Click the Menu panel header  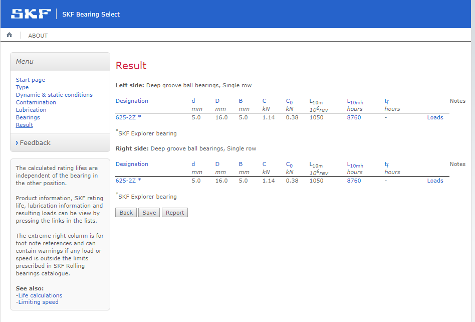click(60, 62)
